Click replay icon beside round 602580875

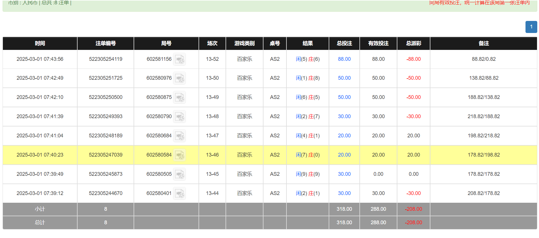pos(180,97)
